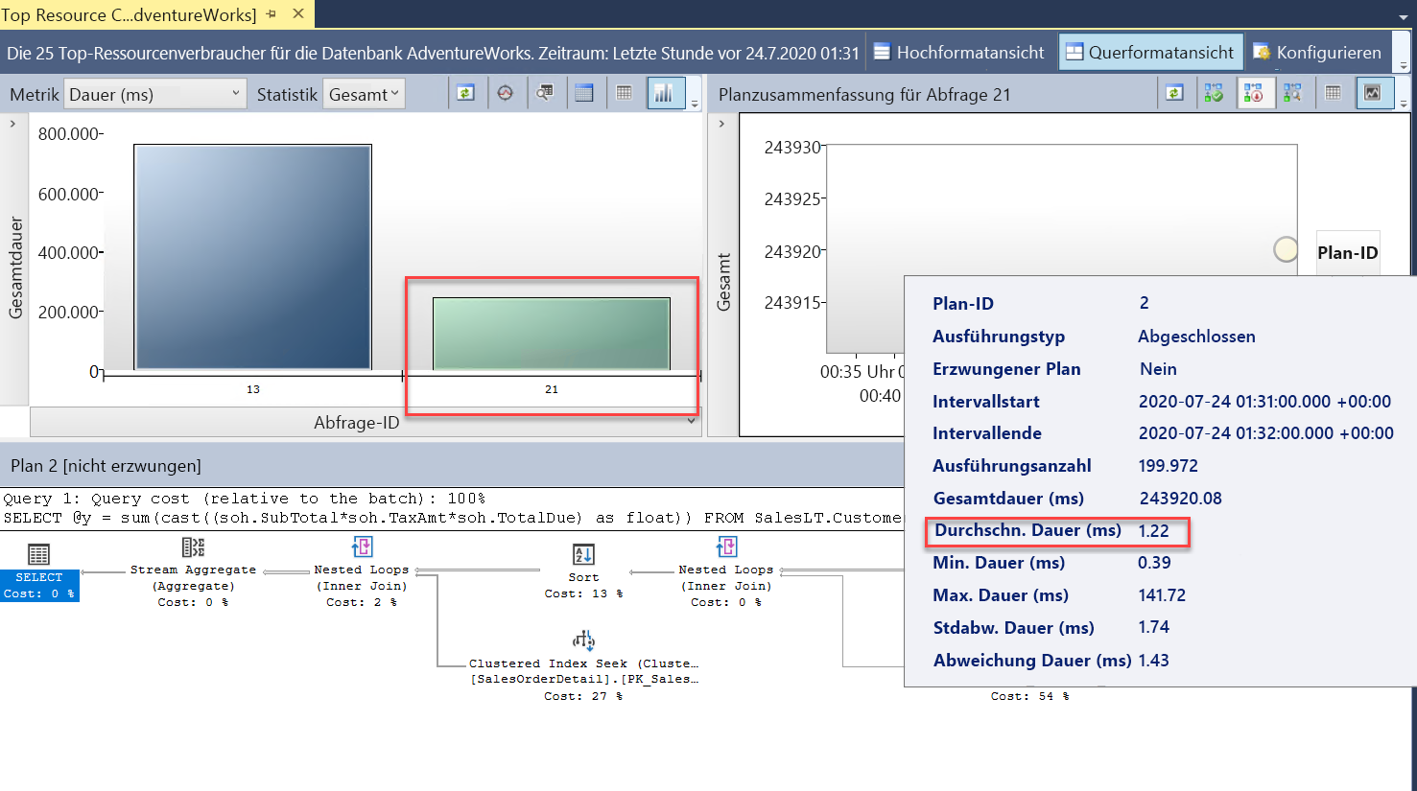Click the track selected query icon

[506, 93]
